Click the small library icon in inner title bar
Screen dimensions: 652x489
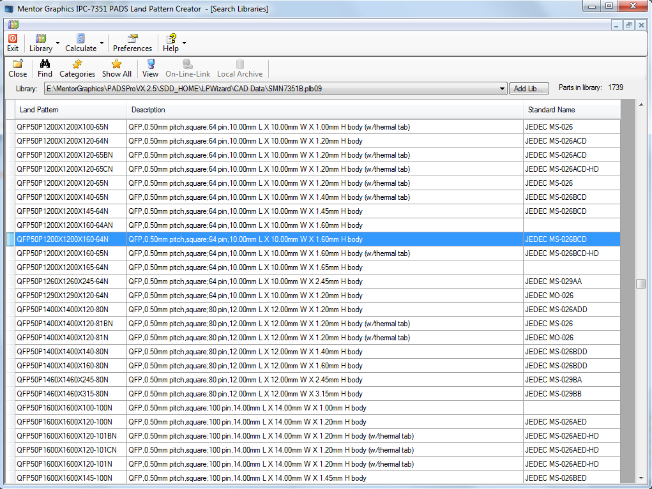pyautogui.click(x=13, y=25)
